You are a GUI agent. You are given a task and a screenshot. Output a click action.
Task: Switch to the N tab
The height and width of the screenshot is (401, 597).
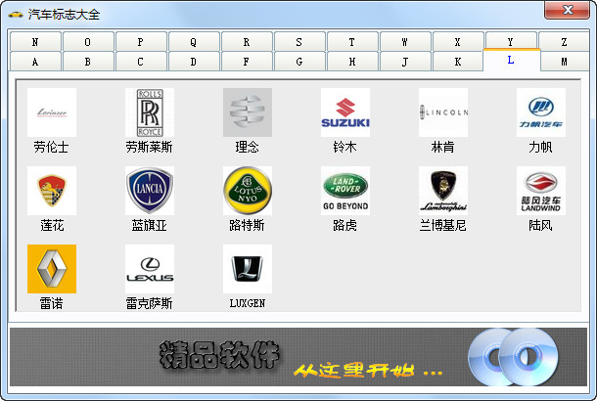coord(35,41)
